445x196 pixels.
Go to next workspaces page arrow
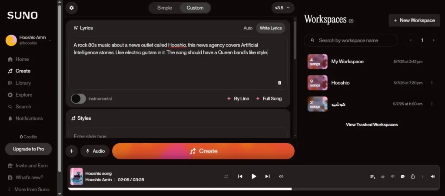[434, 40]
